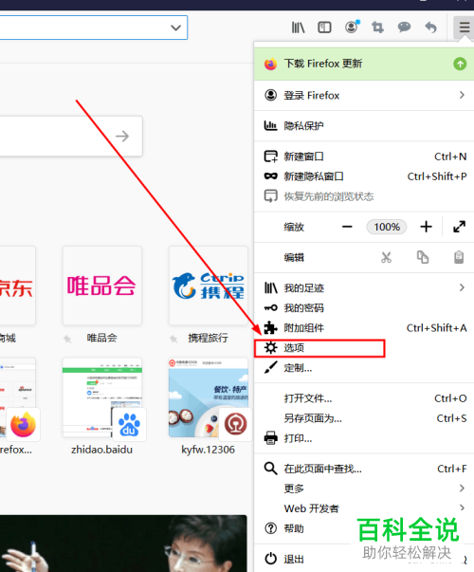Expand the address bar dropdown arrow
474x572 pixels.
[x=175, y=28]
